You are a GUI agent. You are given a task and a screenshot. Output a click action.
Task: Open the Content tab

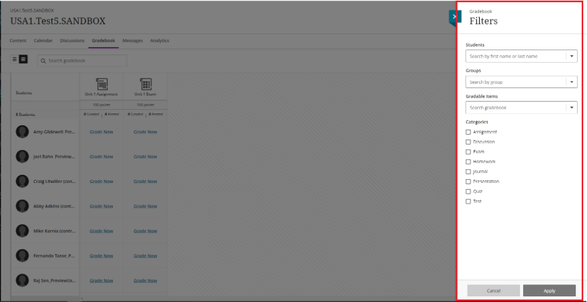click(x=18, y=41)
